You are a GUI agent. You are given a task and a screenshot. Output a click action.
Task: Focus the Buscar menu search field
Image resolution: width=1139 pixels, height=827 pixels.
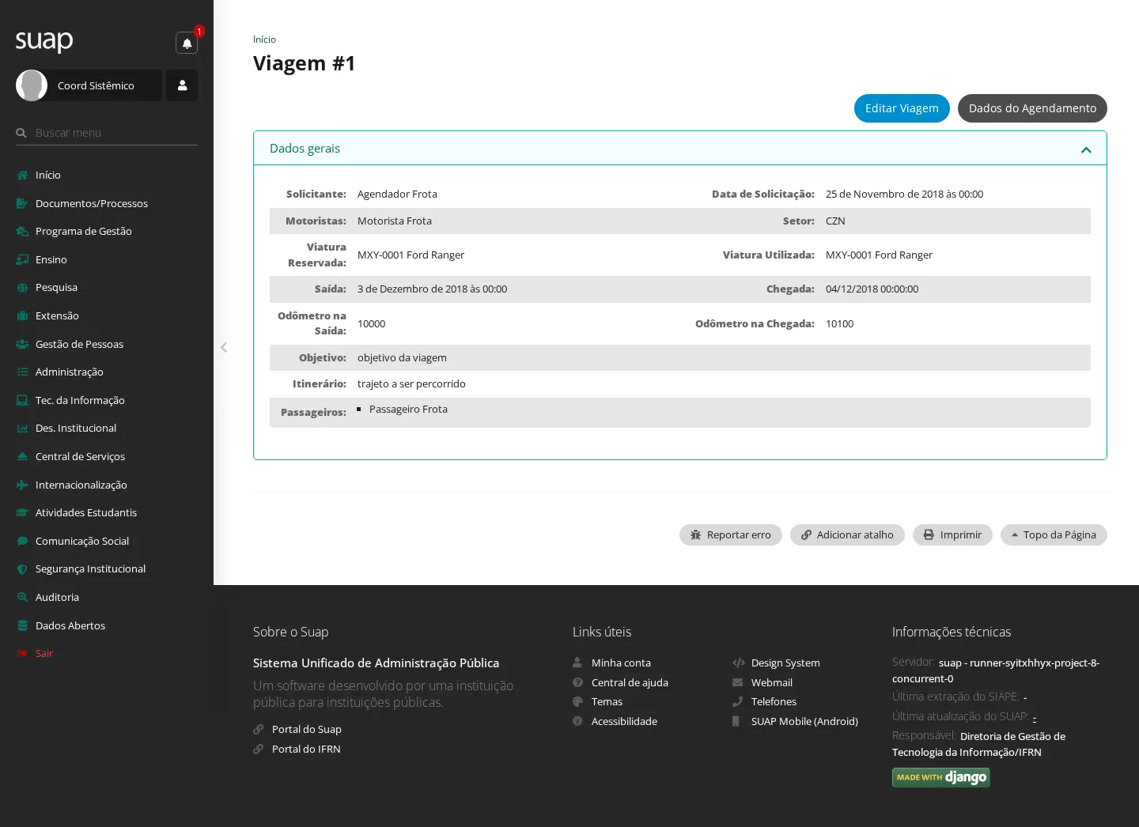pyautogui.click(x=107, y=133)
